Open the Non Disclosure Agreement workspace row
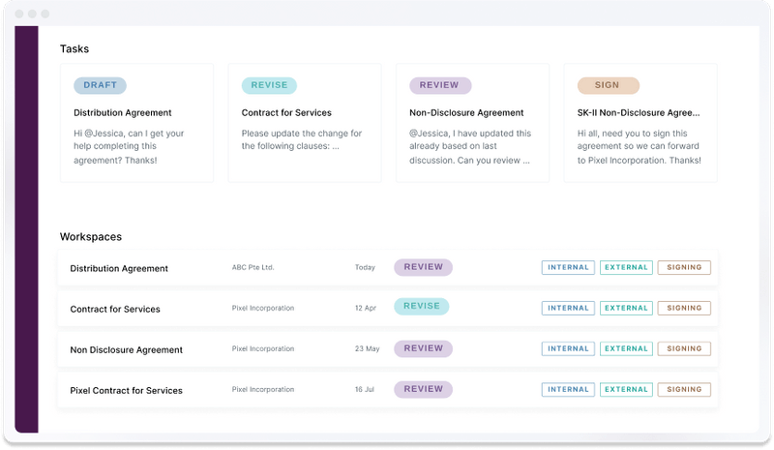774x450 pixels. pyautogui.click(x=126, y=349)
